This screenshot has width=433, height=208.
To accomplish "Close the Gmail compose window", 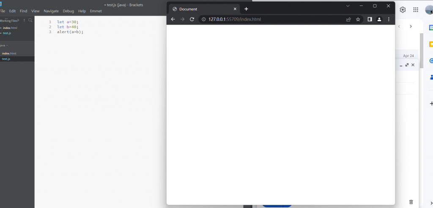I will 413,65.
